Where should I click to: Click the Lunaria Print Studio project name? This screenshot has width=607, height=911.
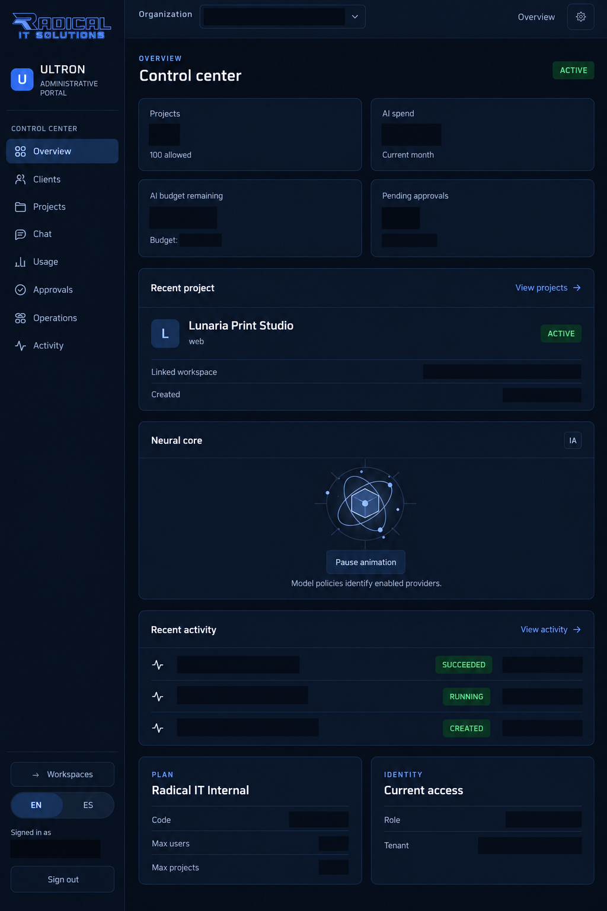click(x=241, y=326)
